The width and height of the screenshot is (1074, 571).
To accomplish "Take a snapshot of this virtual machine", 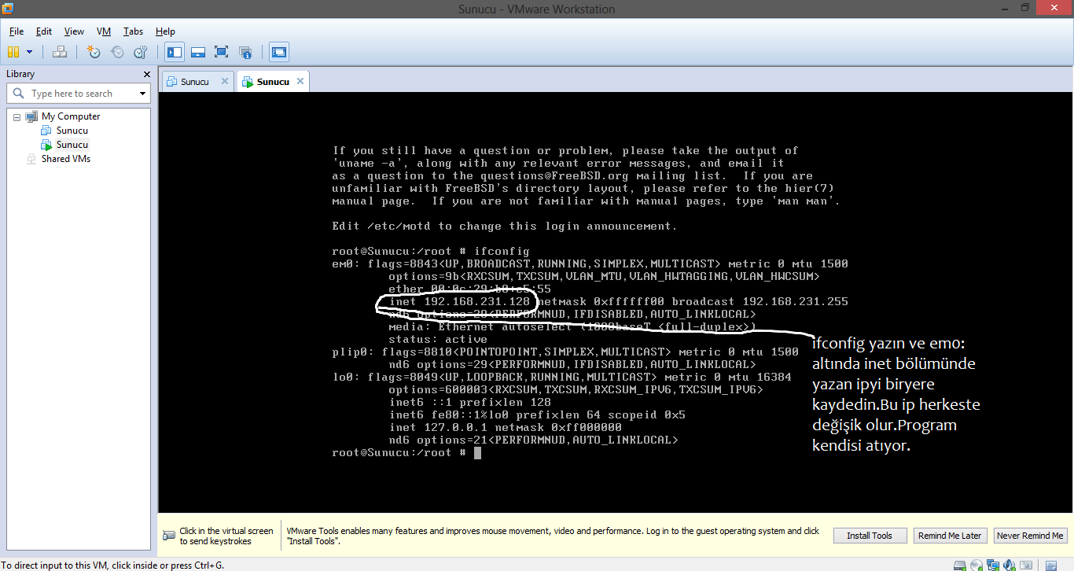I will coord(94,52).
